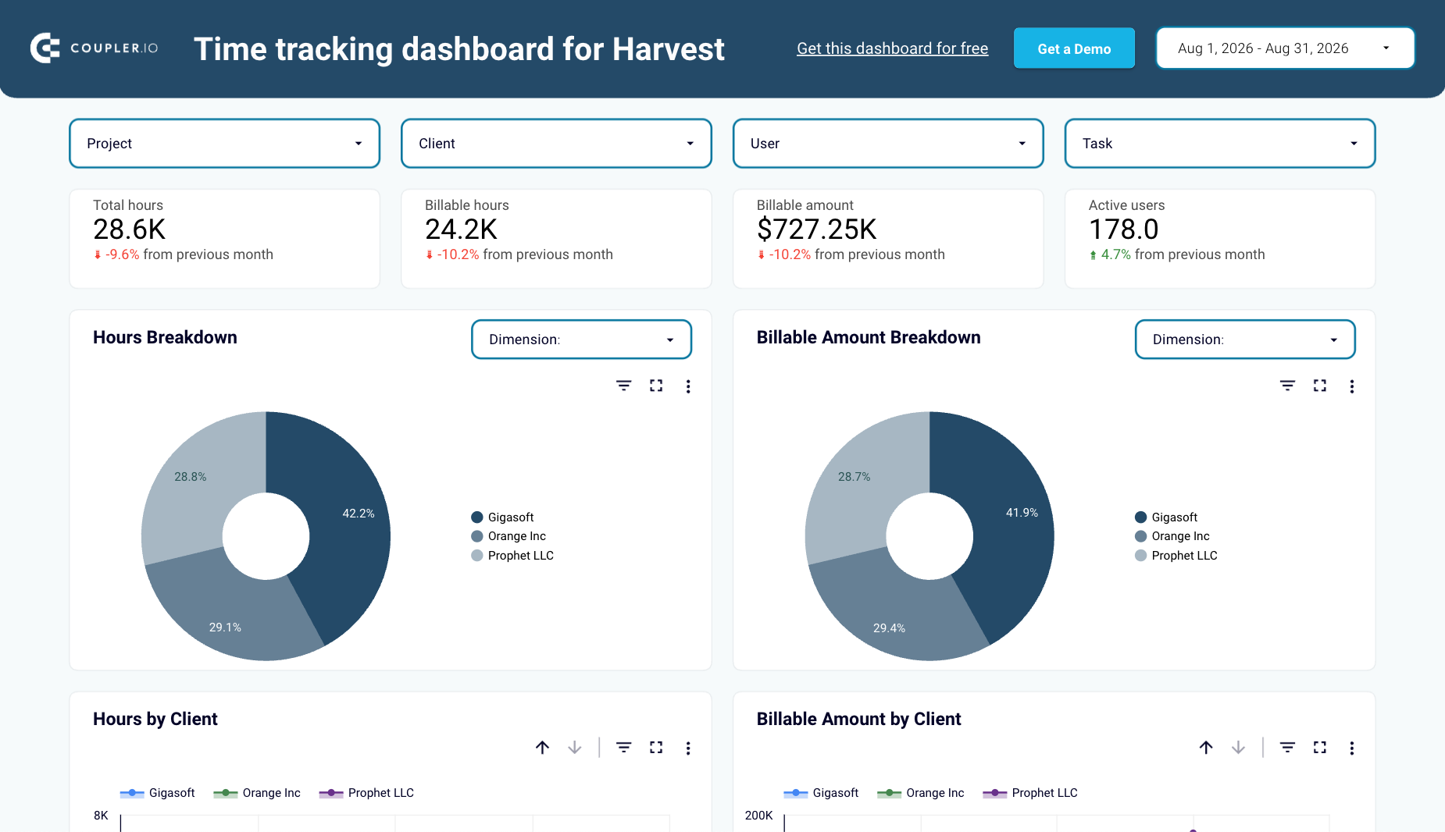Open the User filter dropdown

(888, 144)
